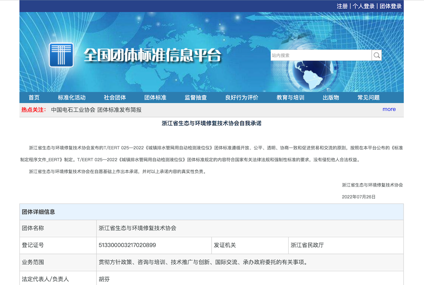Click the 热点关注 label

pos(34,110)
